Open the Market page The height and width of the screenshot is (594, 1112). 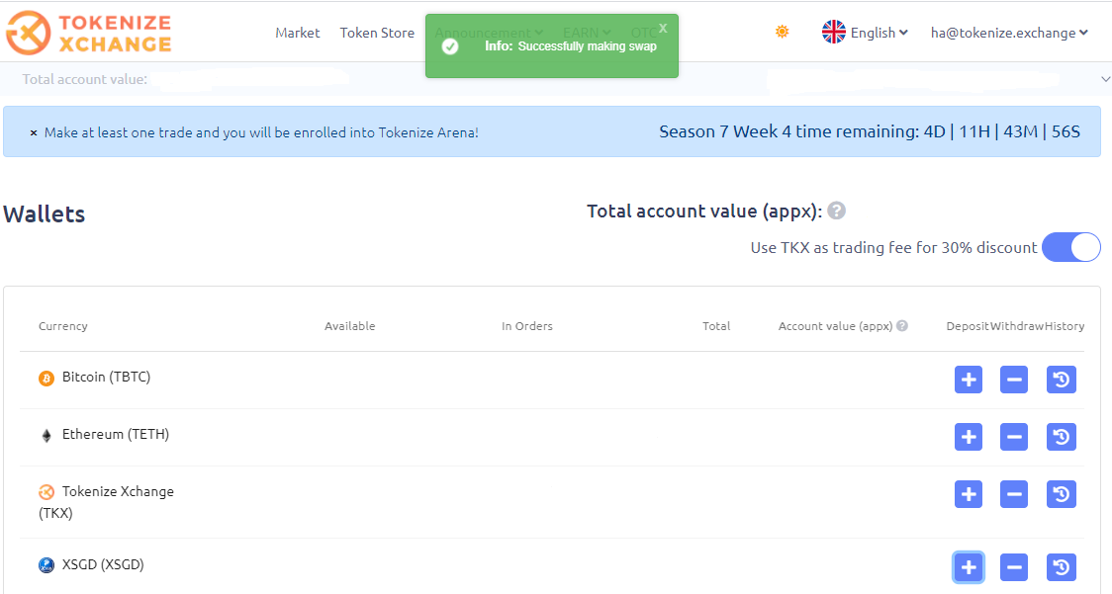pos(297,33)
